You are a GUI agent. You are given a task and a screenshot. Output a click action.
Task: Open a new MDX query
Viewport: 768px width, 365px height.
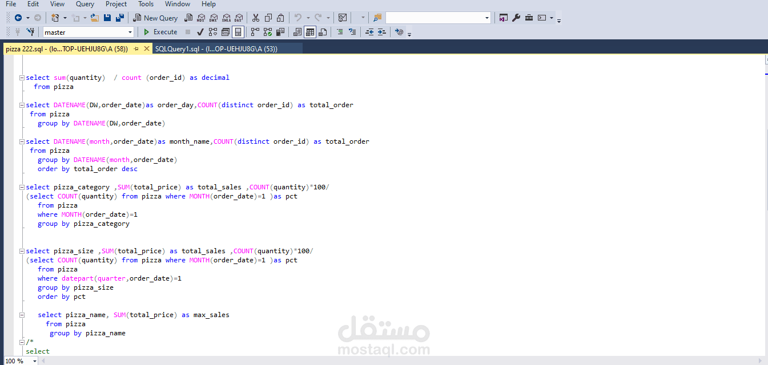pyautogui.click(x=201, y=18)
